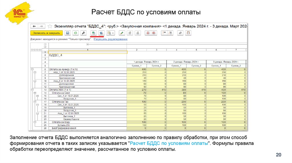Click the second red columns toolbar icon
Image resolution: width=292 pixels, height=163 pixels.
pos(154,33)
